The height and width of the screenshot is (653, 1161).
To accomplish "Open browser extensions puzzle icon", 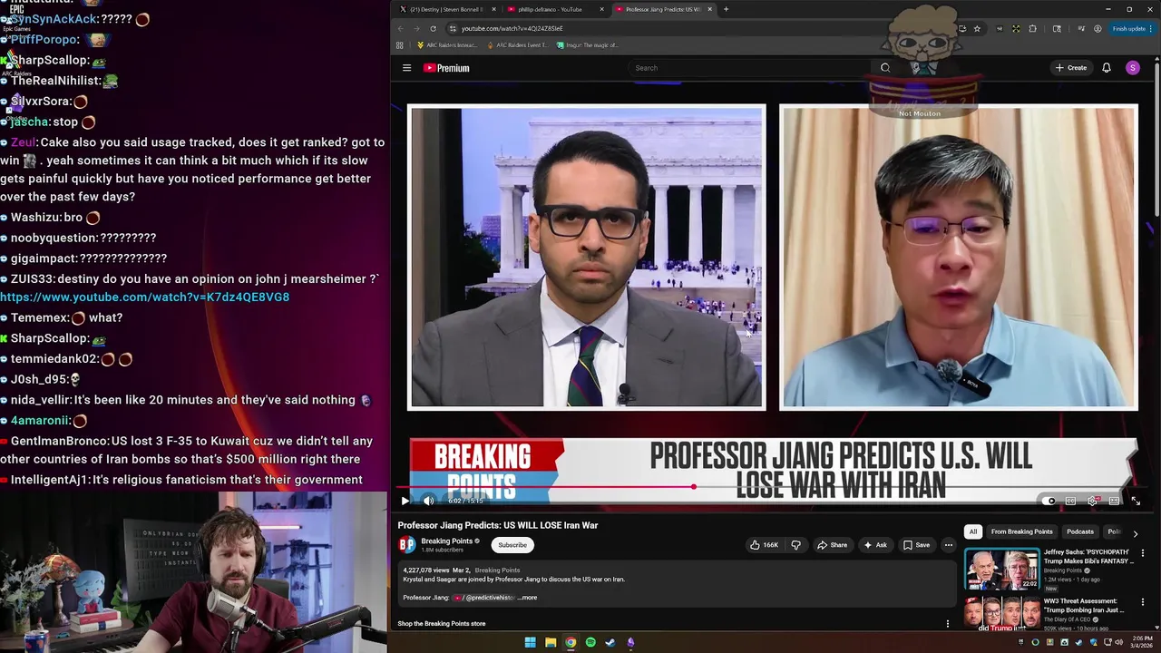I will [x=1032, y=28].
